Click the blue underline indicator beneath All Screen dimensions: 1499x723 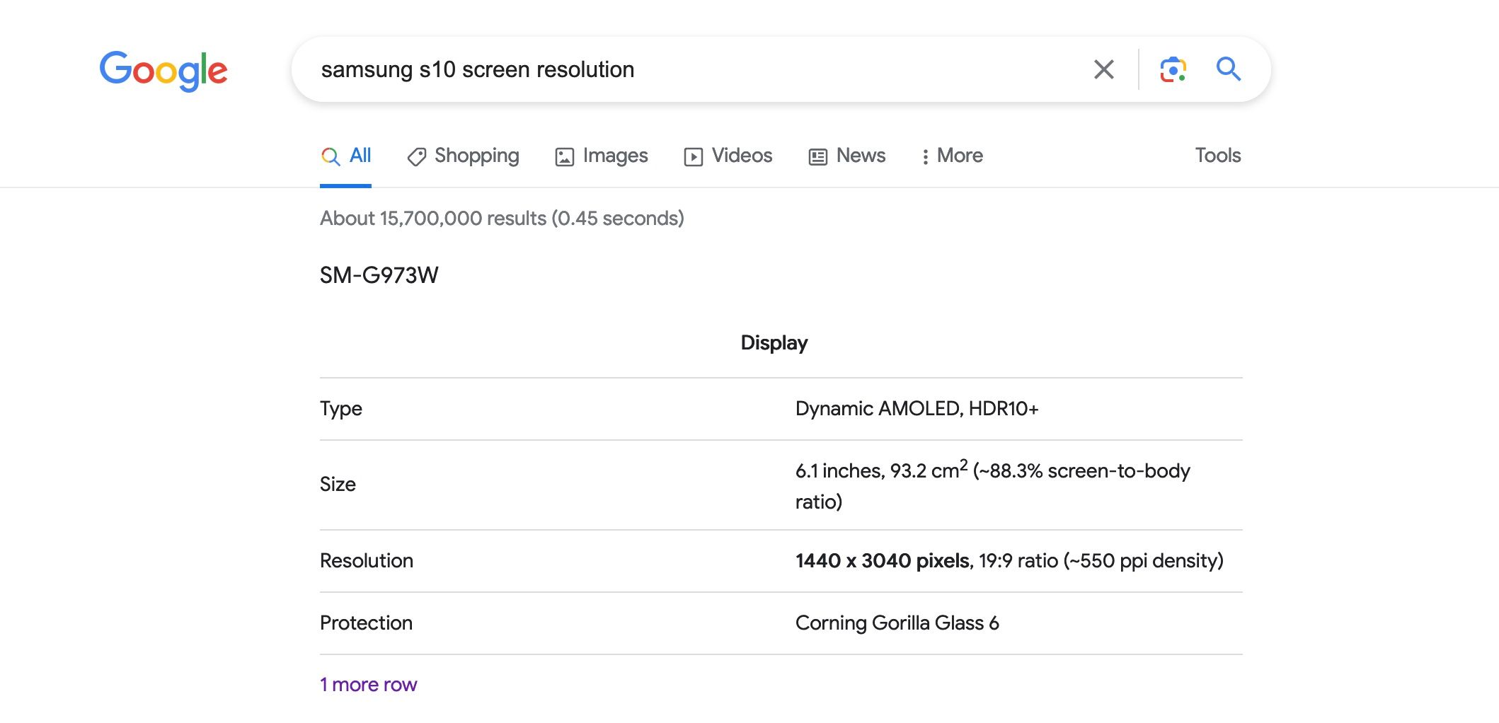[347, 185]
